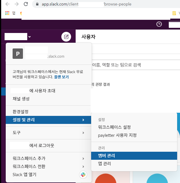Expand the 도구 submenu arrow
180x183 pixels.
pos(83,133)
